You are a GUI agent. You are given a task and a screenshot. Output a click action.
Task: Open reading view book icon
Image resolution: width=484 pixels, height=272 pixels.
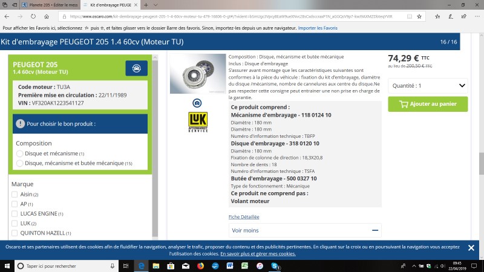click(x=410, y=16)
